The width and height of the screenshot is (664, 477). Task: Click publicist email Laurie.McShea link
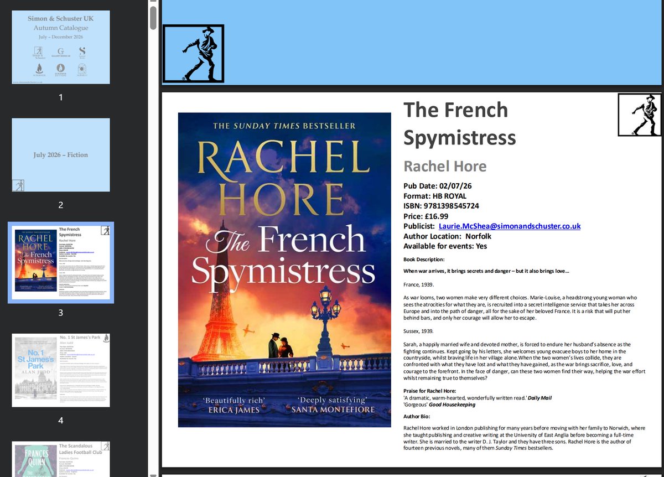pyautogui.click(x=510, y=226)
